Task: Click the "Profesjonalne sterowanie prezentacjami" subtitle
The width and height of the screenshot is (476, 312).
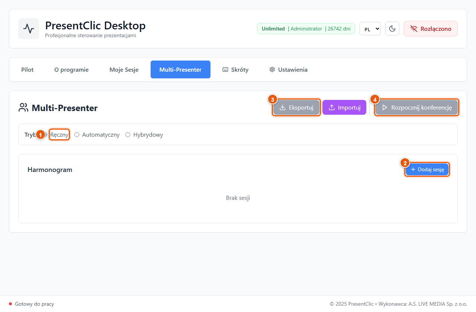Action: point(90,36)
